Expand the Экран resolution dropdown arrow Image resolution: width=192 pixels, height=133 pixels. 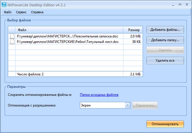(x=128, y=105)
